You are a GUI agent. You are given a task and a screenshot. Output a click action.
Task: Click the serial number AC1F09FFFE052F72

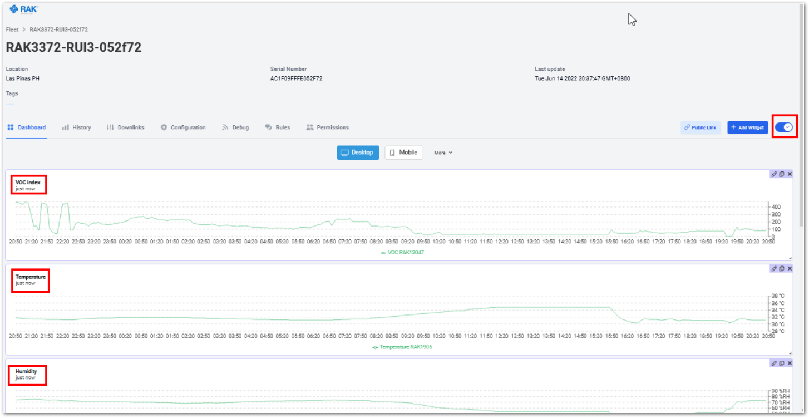[297, 78]
